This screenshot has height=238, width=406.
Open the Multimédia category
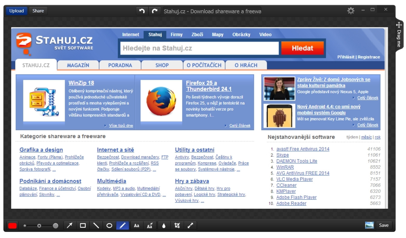pos(111,181)
